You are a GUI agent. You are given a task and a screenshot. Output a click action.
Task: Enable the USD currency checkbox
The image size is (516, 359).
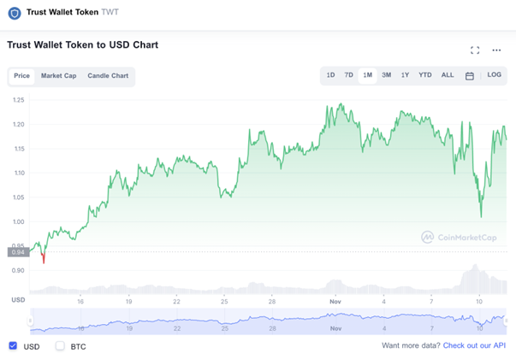13,346
